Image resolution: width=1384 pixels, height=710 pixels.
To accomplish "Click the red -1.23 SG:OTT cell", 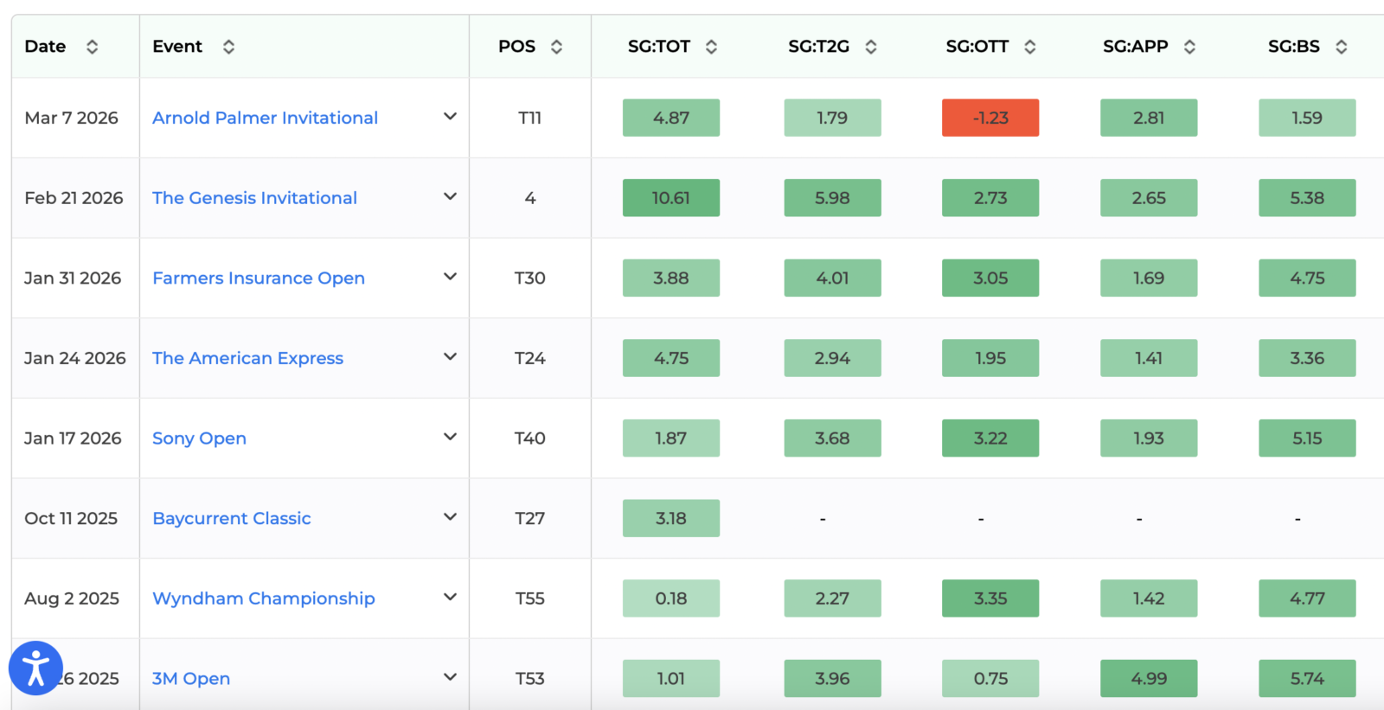I will tap(990, 118).
